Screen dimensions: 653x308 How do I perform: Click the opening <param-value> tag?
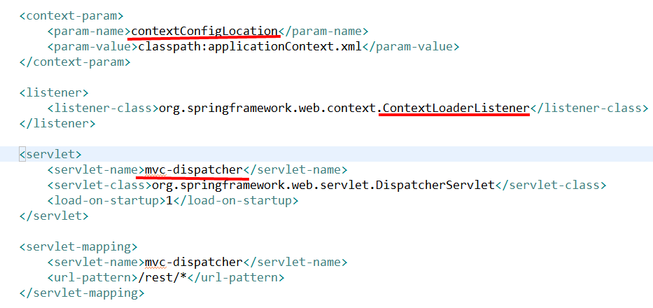click(x=92, y=46)
